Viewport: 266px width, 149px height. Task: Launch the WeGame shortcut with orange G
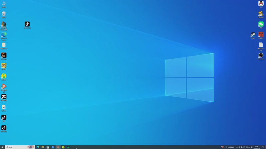4,56
